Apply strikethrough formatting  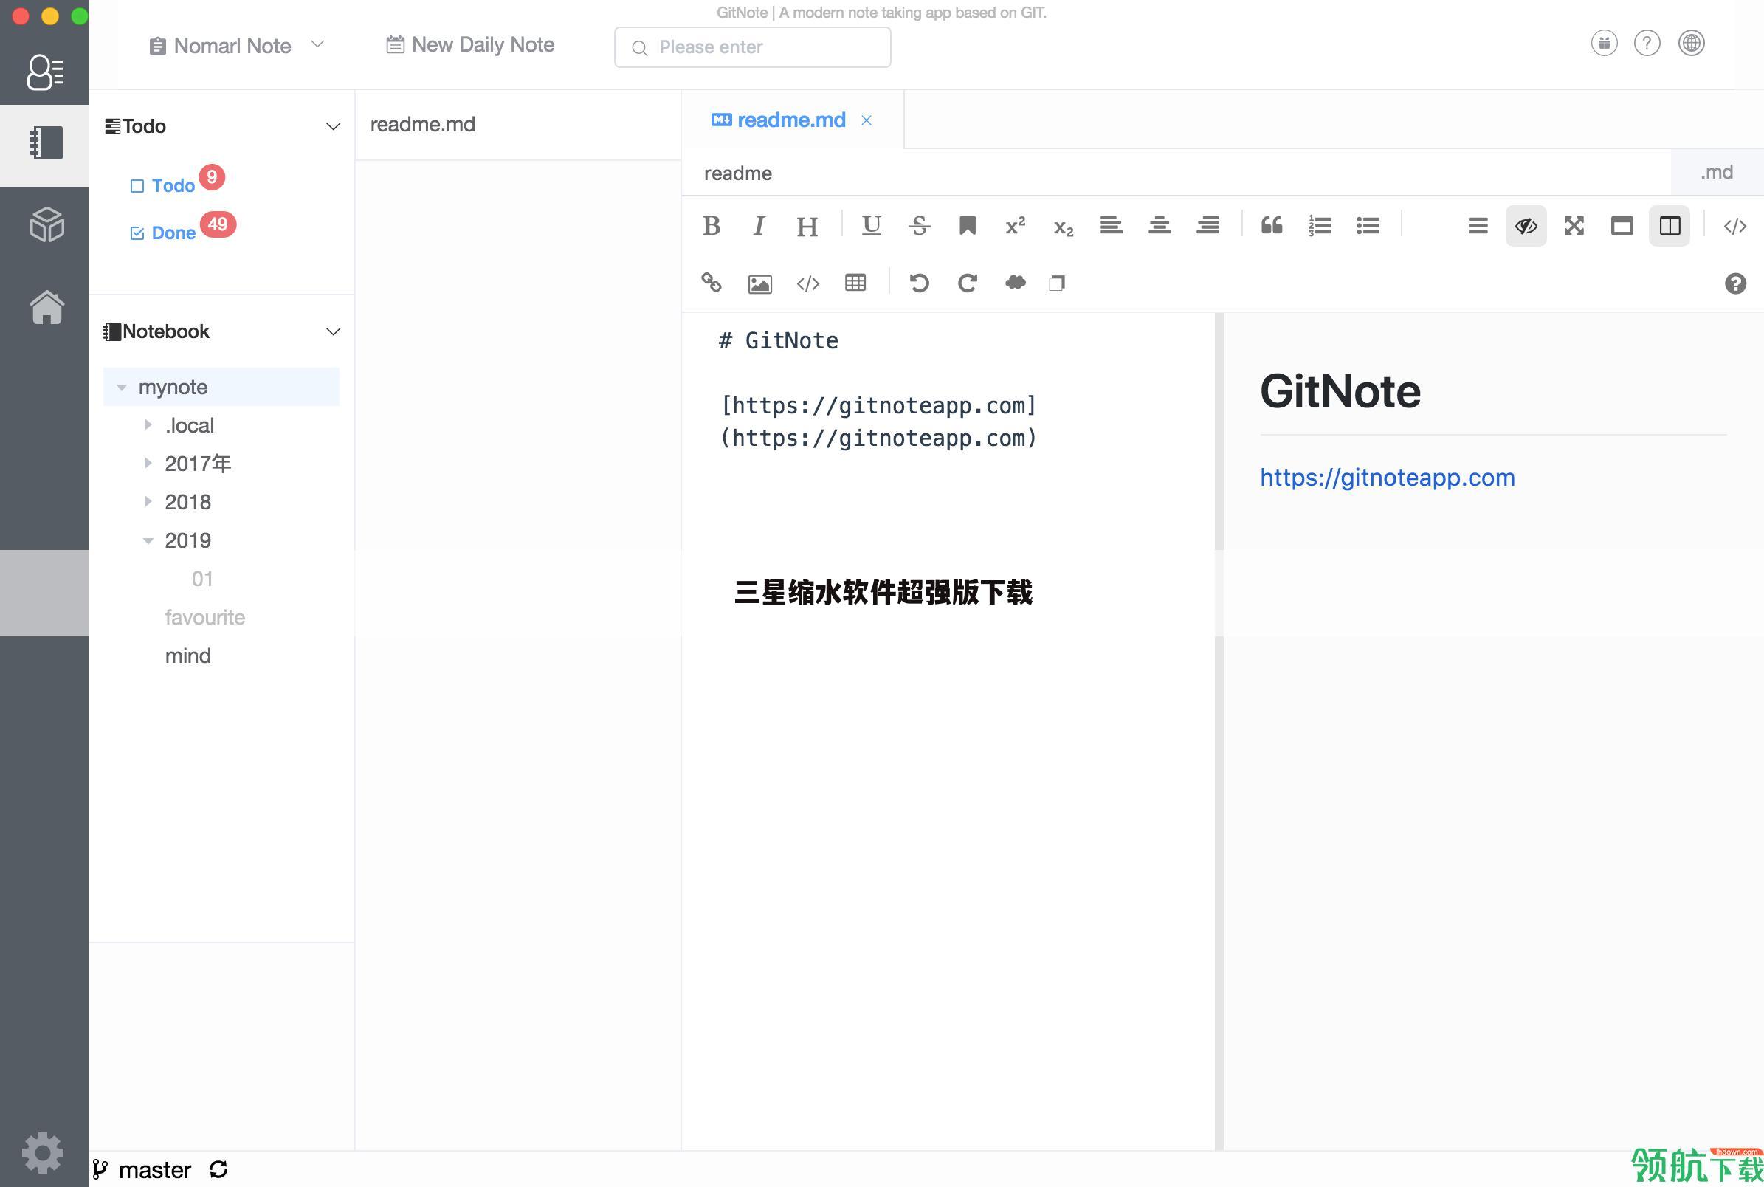pyautogui.click(x=920, y=226)
